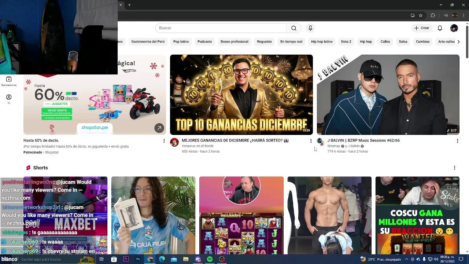Select the Cumbias chip
The height and width of the screenshot is (264, 469).
(x=422, y=42)
